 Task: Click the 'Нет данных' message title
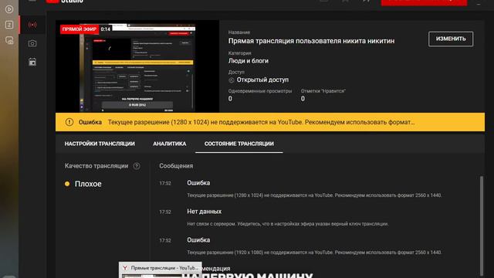click(204, 212)
